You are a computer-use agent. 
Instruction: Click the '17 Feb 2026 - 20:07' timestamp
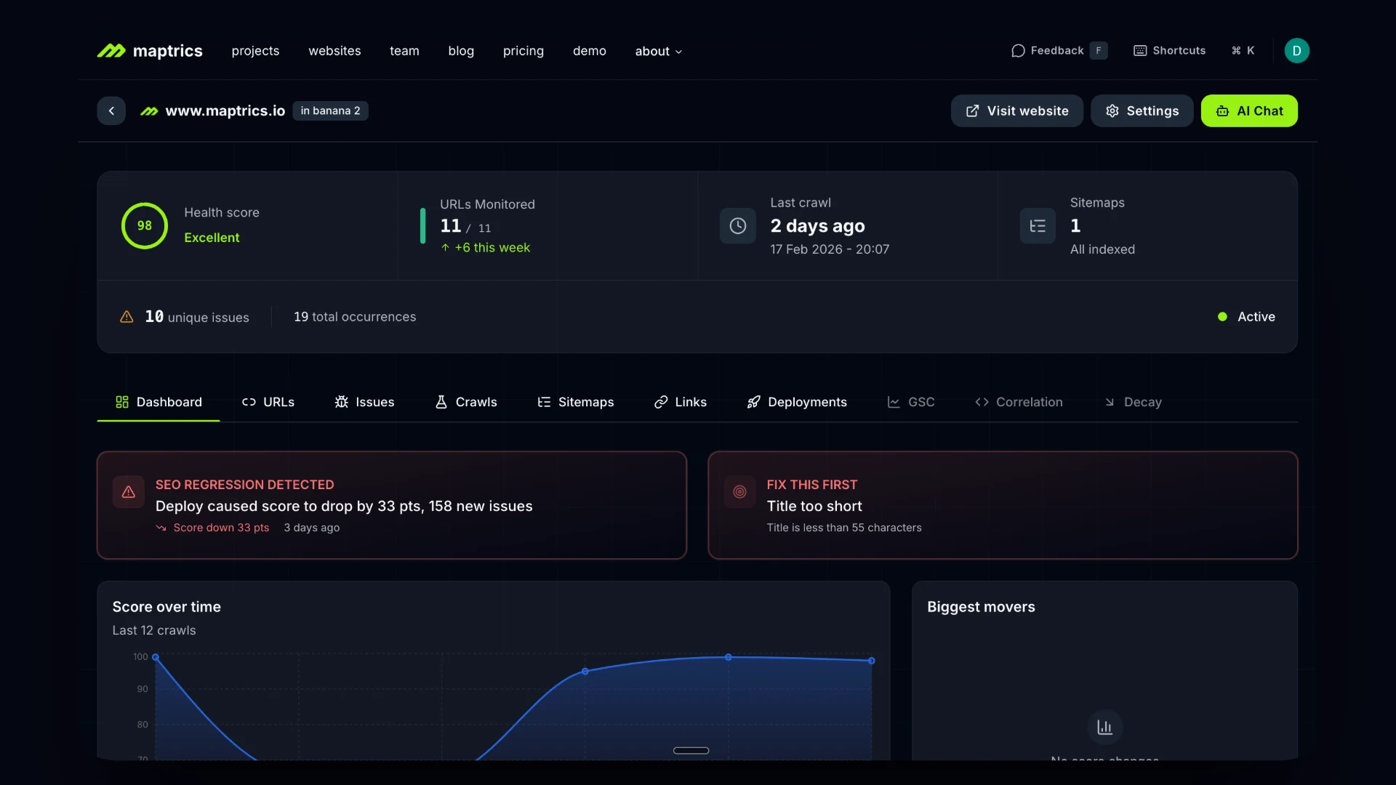pyautogui.click(x=830, y=249)
